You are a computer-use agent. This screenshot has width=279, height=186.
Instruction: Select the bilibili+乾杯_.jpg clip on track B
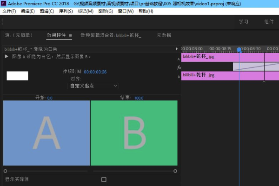tap(230, 76)
